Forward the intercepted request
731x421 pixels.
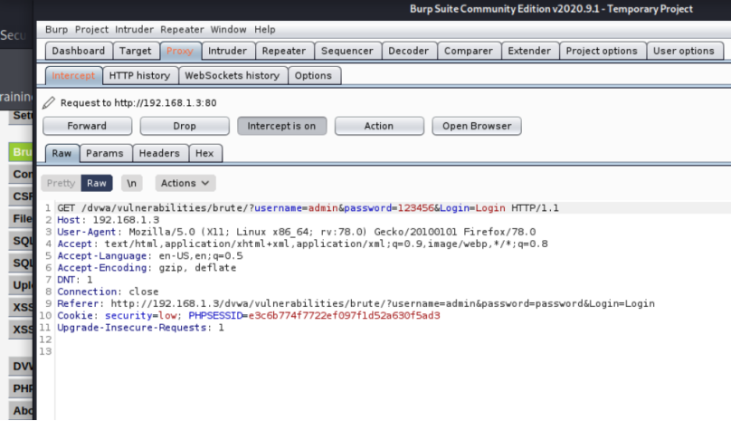(87, 126)
